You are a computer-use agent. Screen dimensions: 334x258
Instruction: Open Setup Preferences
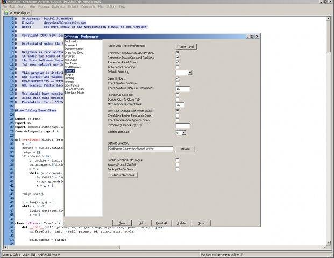[x=123, y=175]
